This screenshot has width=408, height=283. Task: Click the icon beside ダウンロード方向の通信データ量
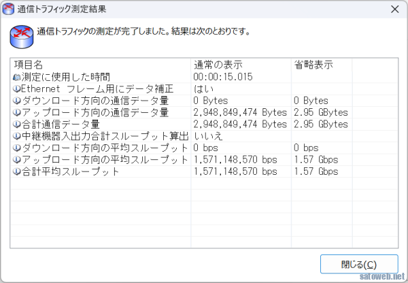tap(17, 101)
